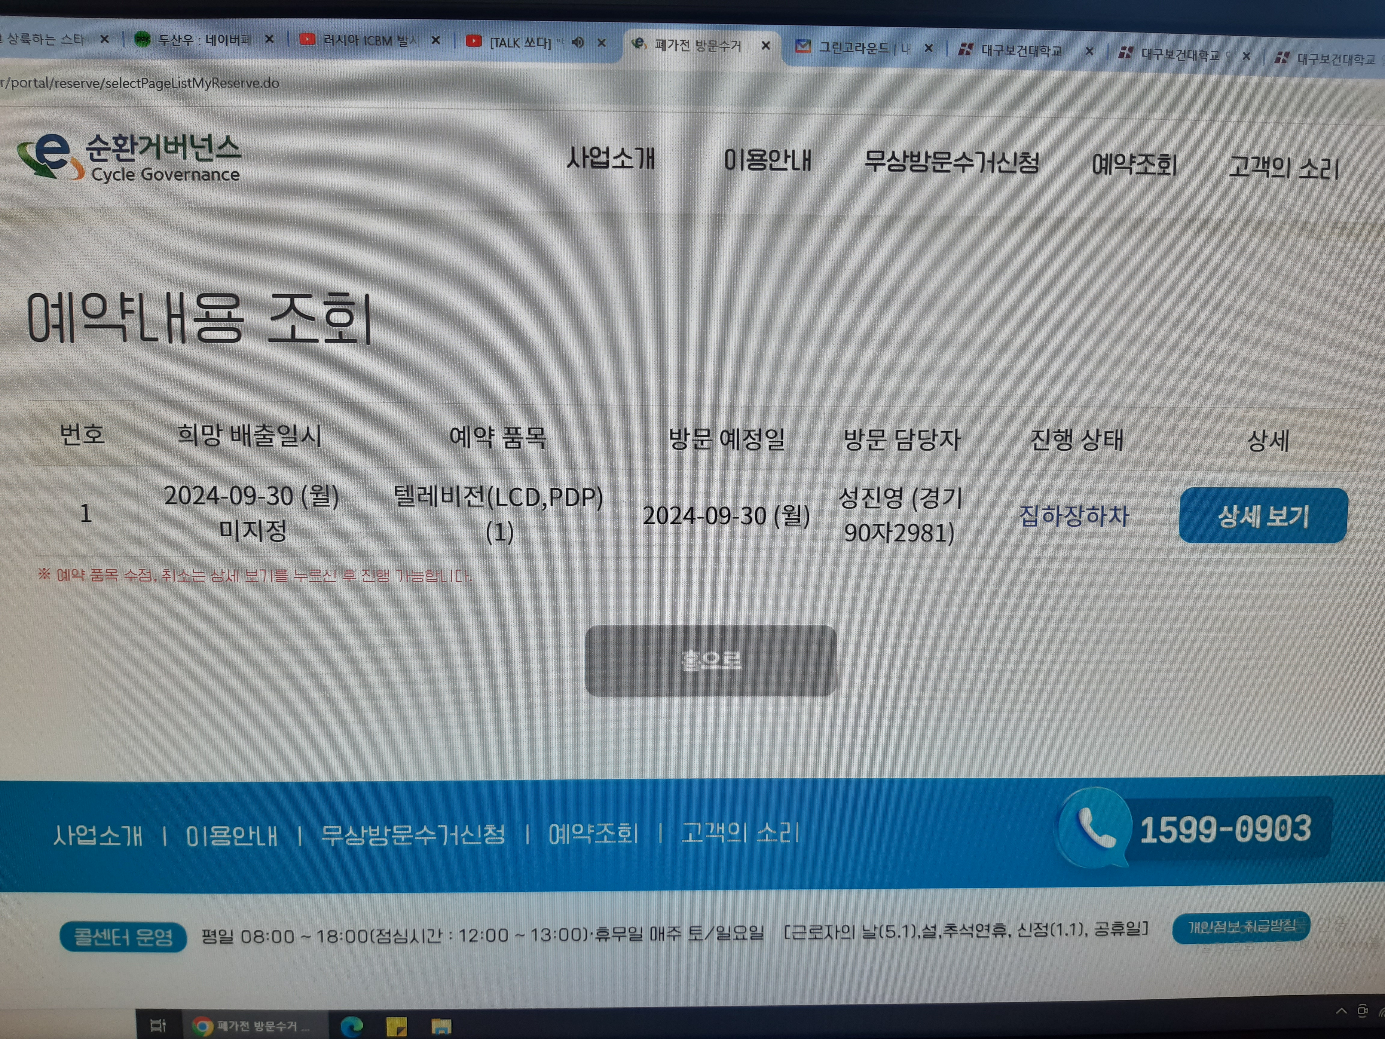Click the gray 홈으로 button
Screen dimensions: 1385x1039
(711, 660)
